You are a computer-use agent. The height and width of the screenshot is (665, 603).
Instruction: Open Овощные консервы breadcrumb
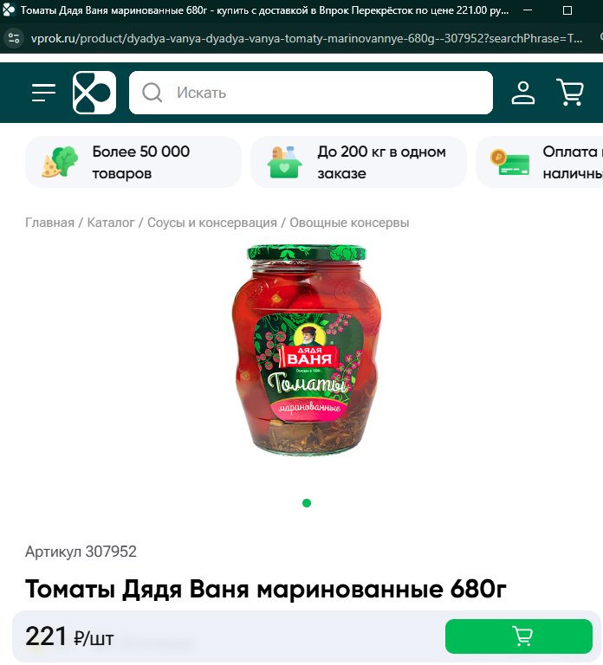[x=349, y=223]
